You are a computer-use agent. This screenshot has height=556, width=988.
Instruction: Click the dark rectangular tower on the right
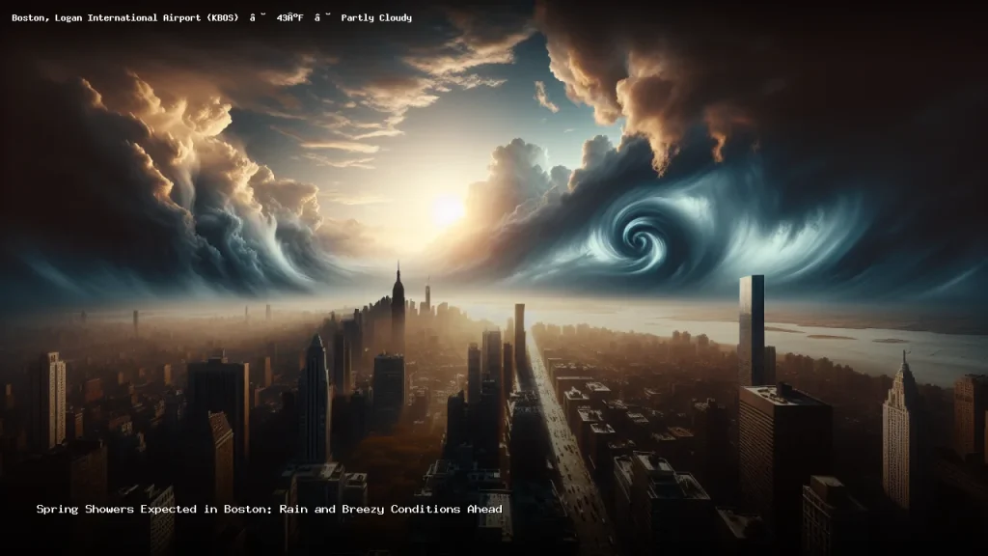(x=751, y=328)
